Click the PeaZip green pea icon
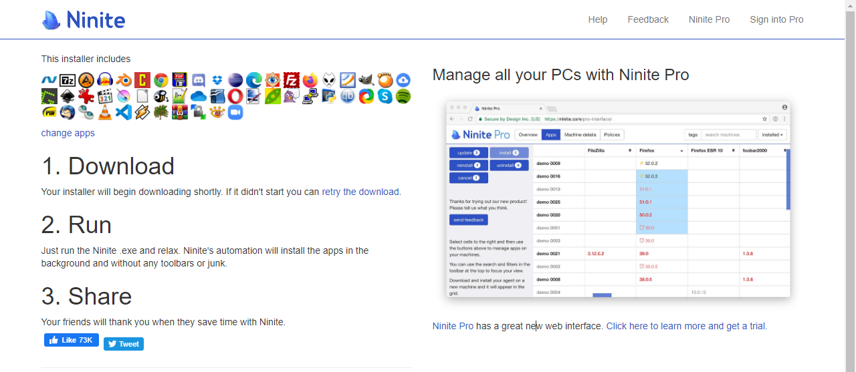The height and width of the screenshot is (372, 856). click(273, 96)
